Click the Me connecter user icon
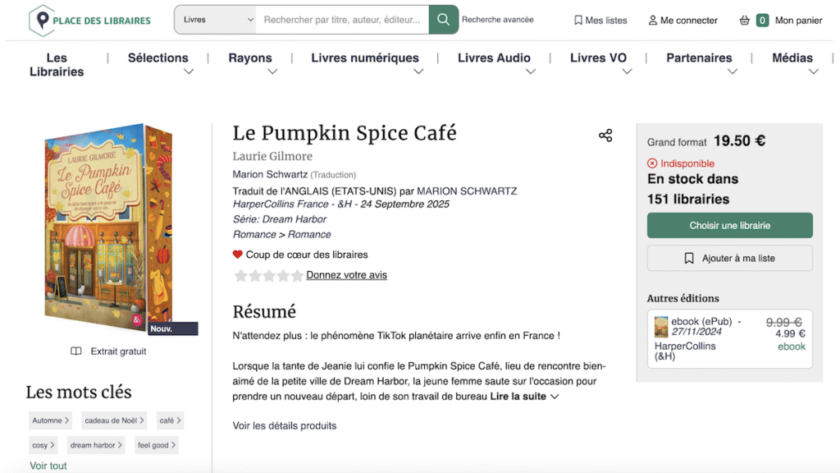This screenshot has height=473, width=840. click(653, 21)
